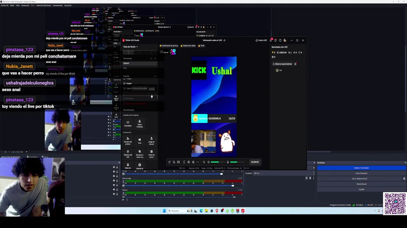Open Archivo menu in OBS
The width and height of the screenshot is (407, 228).
[4, 5]
